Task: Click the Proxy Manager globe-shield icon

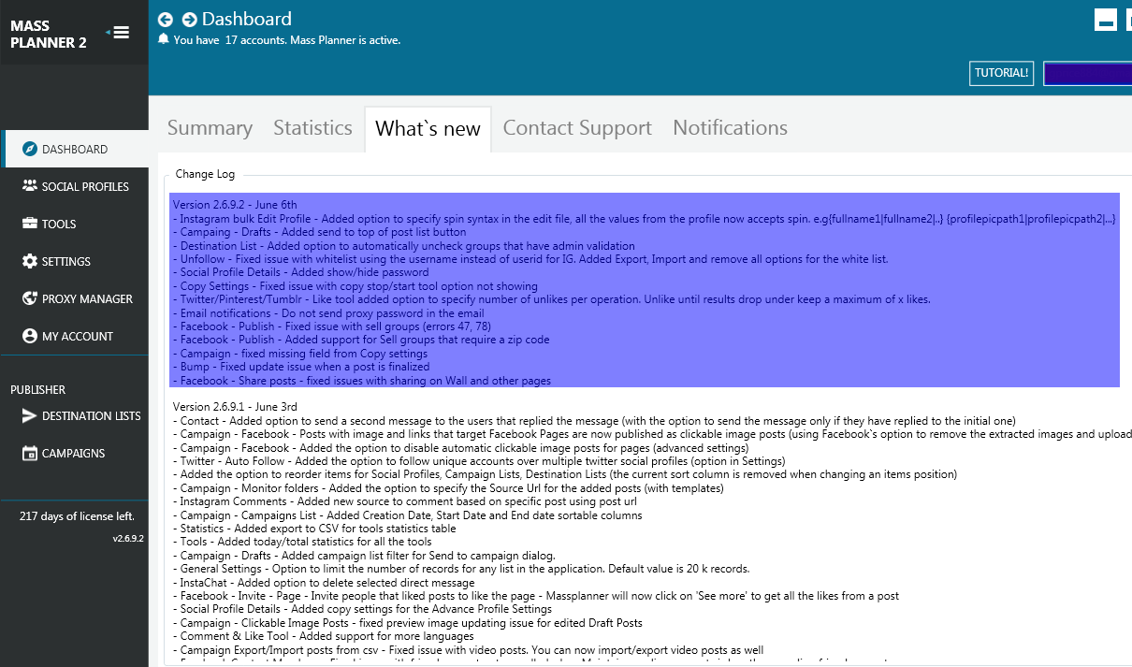Action: coord(30,298)
